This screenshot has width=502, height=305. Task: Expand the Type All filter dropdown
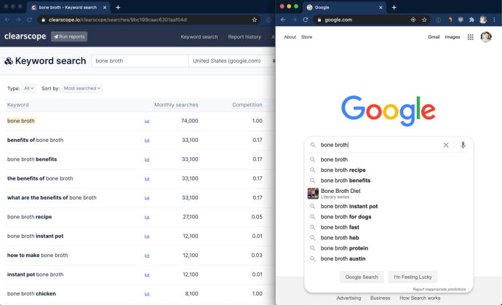tap(29, 88)
